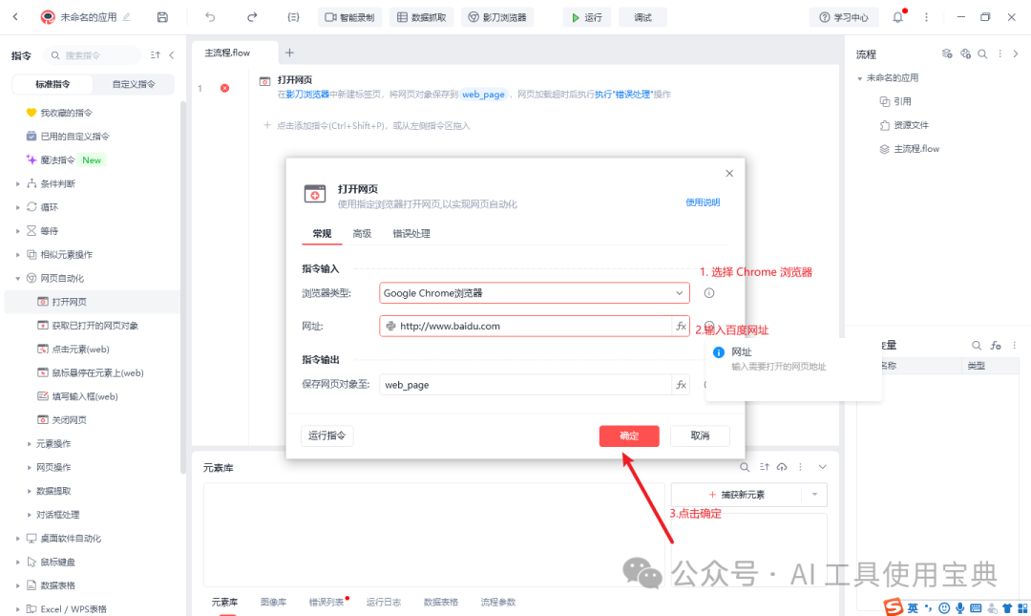Open the variables (=) toolbar icon

point(293,17)
